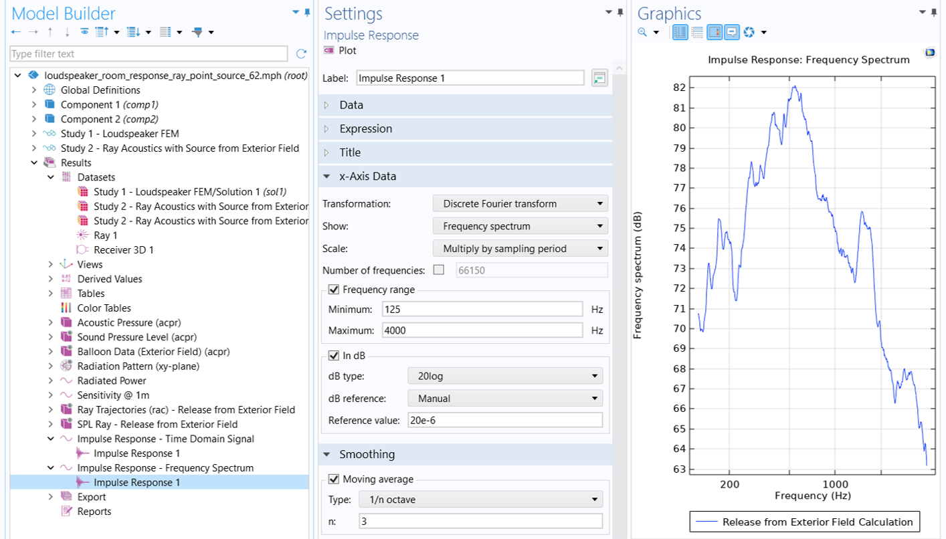Open the Show dropdown set to Frequency spectrum

(x=521, y=226)
